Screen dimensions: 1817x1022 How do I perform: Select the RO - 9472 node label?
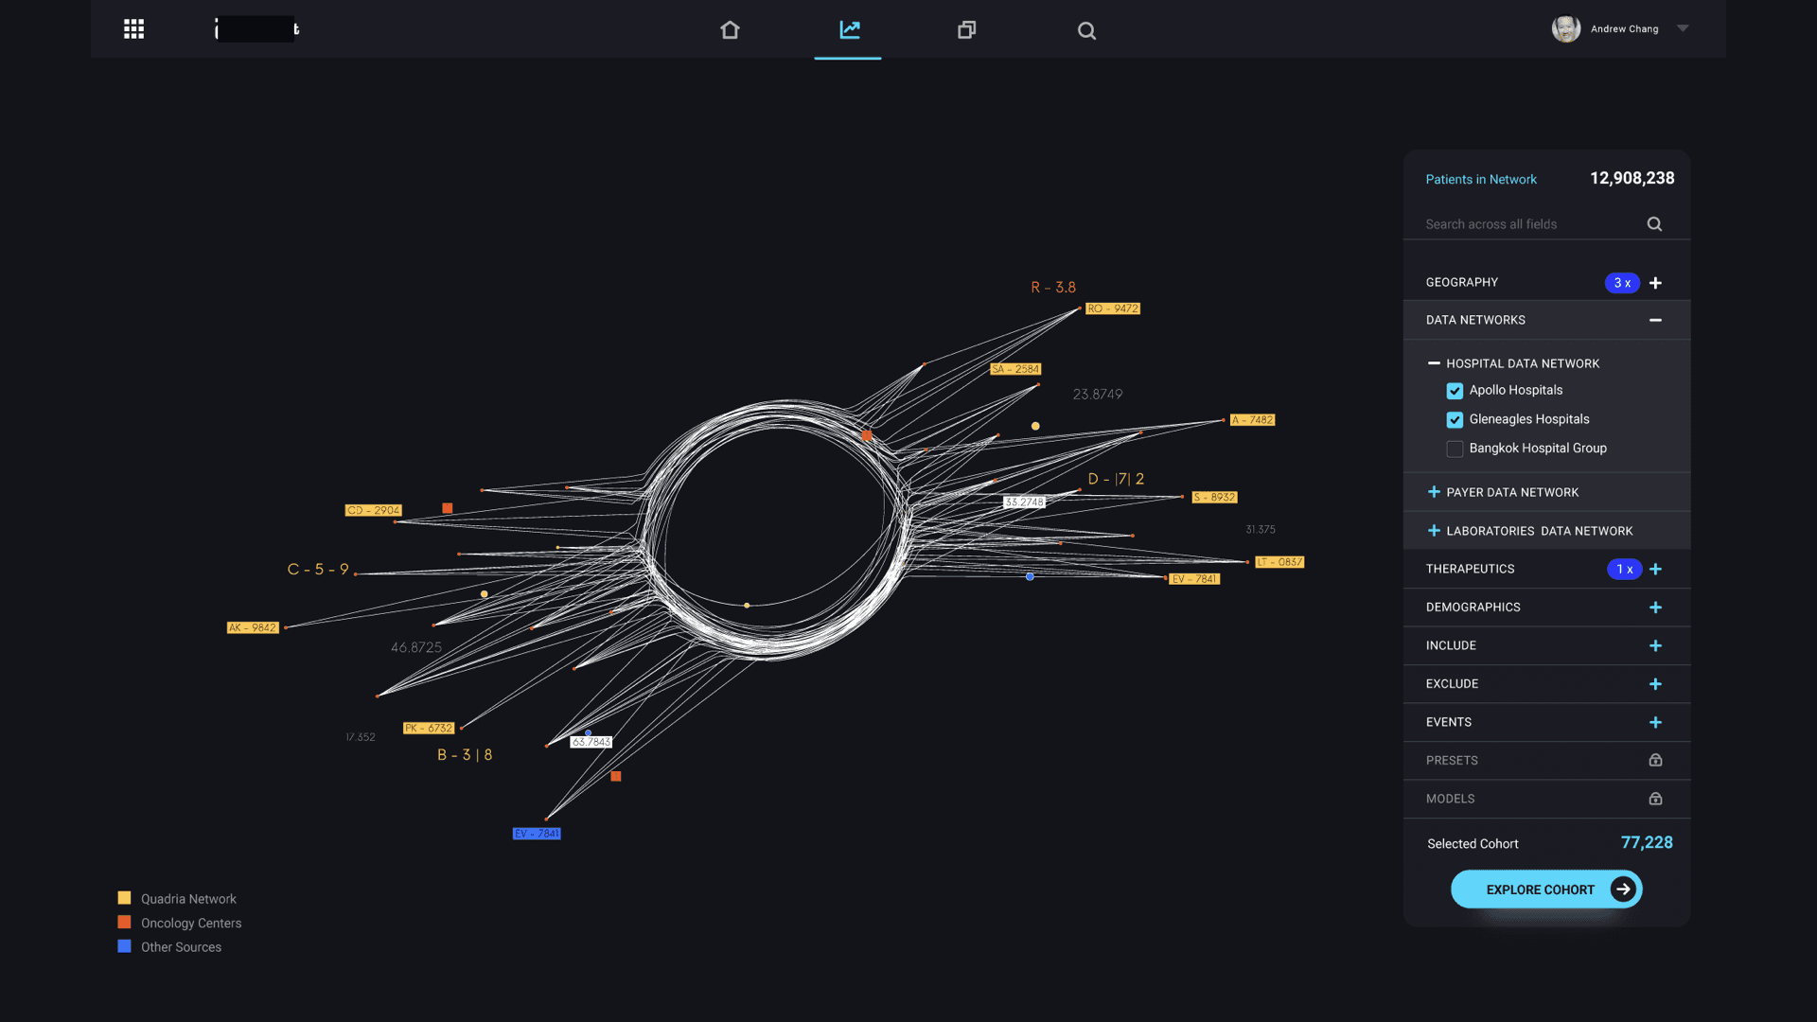(x=1113, y=308)
